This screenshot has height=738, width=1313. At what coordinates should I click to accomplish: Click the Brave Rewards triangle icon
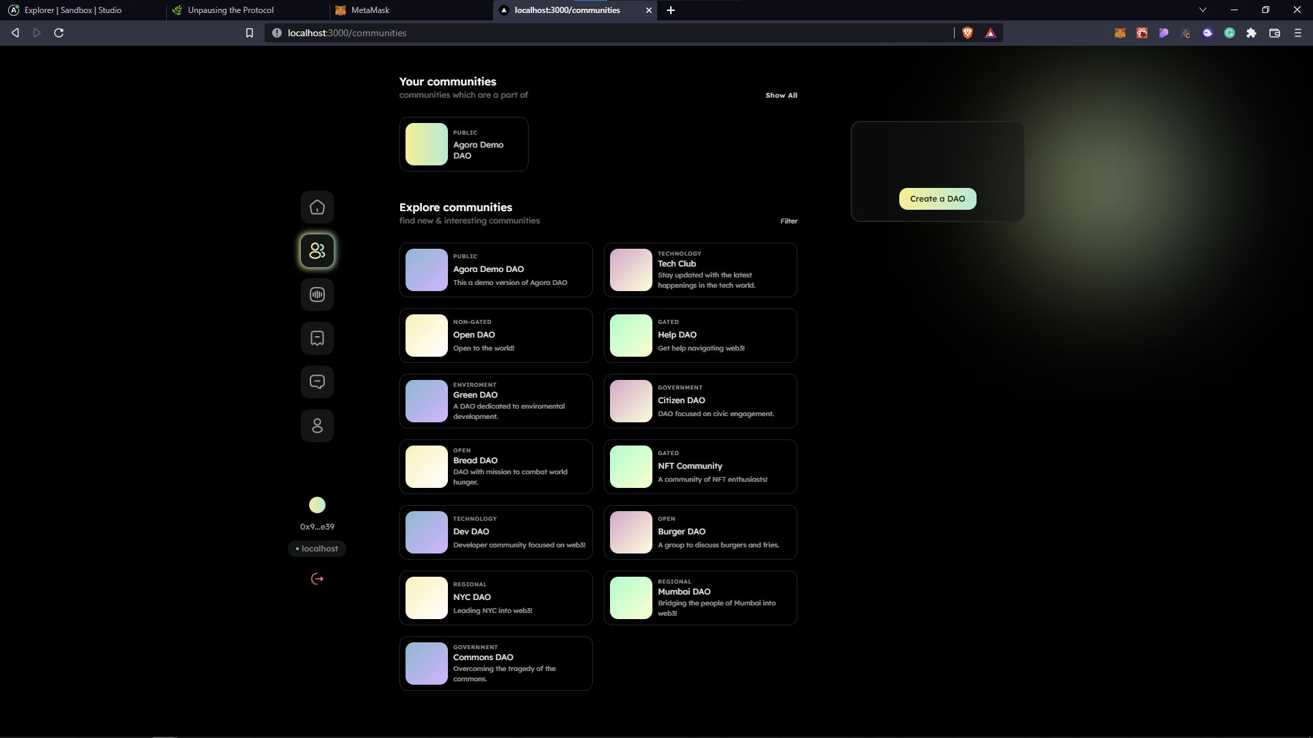tap(990, 33)
